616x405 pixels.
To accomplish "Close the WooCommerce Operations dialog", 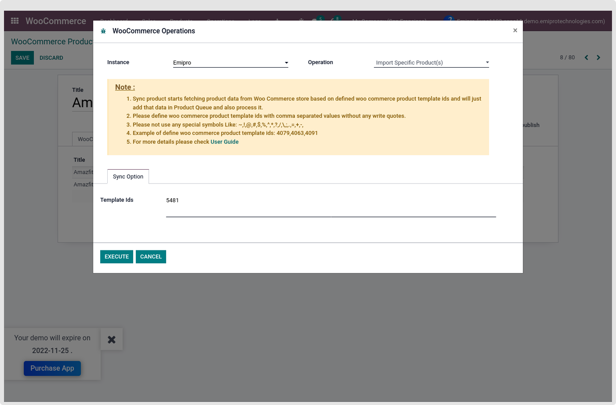I will [515, 30].
